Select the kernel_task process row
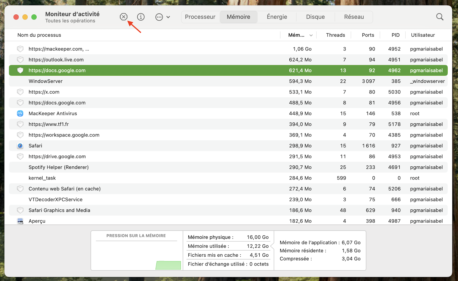 114,178
